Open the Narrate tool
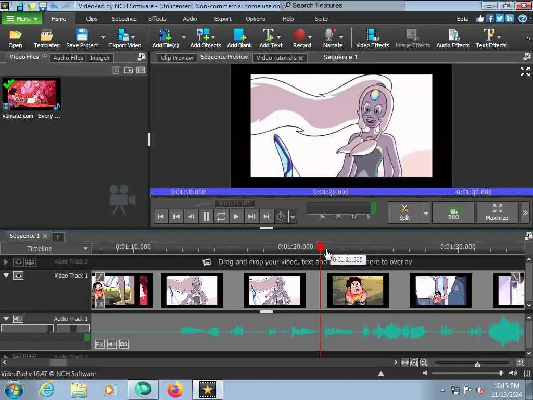Image resolution: width=533 pixels, height=400 pixels. [333, 39]
